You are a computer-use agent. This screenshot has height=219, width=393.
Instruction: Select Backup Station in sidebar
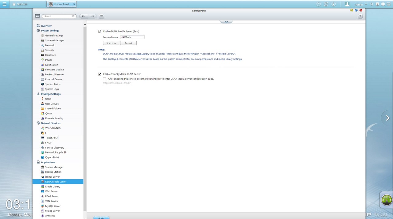tap(53, 172)
